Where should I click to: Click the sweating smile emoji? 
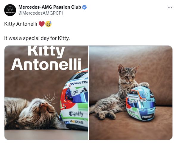[48, 24]
